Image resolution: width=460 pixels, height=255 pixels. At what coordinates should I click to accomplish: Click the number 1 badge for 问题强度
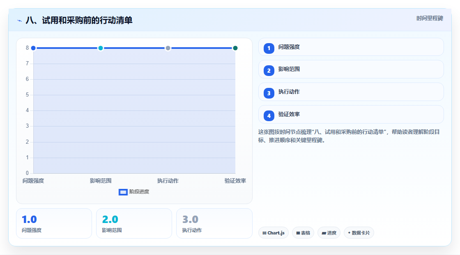click(x=269, y=48)
